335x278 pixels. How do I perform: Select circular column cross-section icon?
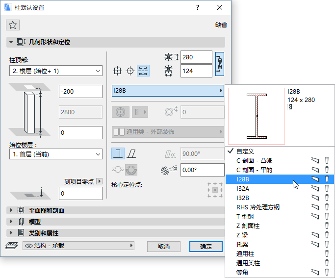pos(130,71)
